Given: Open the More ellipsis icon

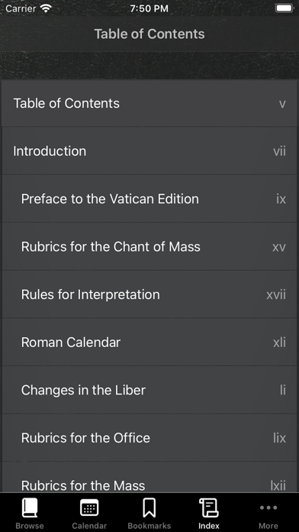Looking at the screenshot, I should (x=268, y=508).
